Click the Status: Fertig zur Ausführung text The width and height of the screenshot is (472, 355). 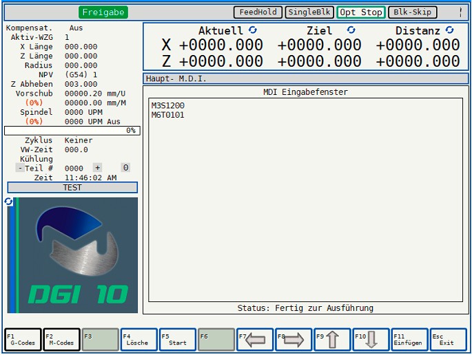click(305, 308)
